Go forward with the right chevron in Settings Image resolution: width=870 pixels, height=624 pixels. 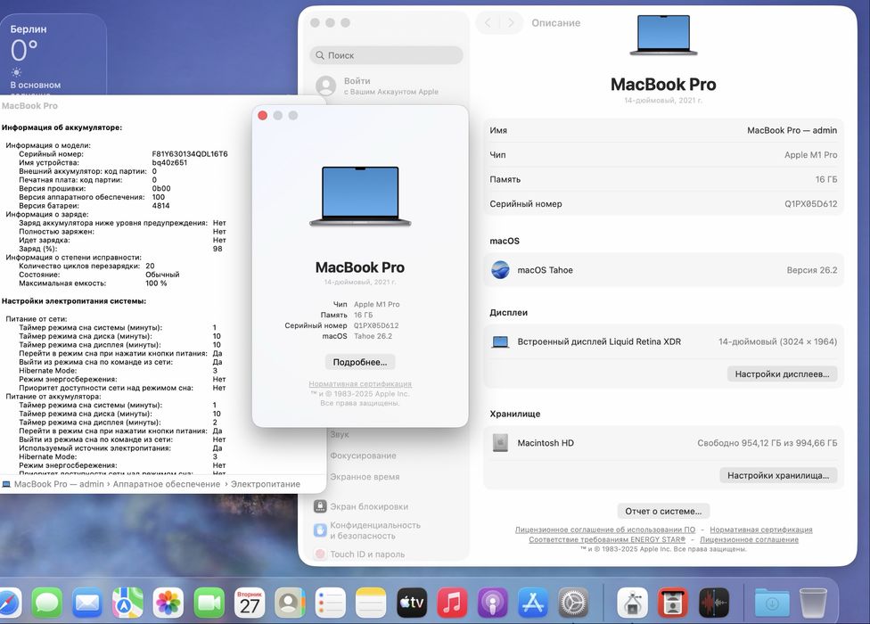click(x=511, y=23)
